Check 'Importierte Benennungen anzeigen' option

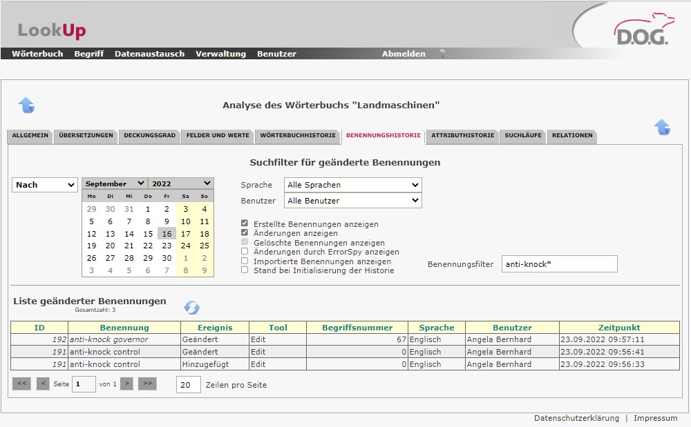point(245,261)
